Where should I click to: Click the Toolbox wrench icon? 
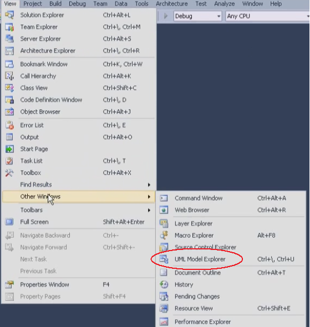click(x=9, y=173)
